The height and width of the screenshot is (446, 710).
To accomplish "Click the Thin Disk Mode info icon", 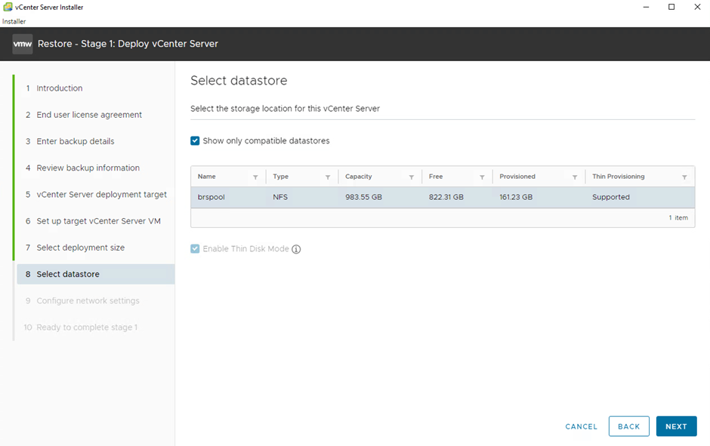I will point(296,249).
